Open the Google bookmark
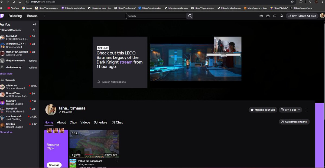325x168 pixels. click(x=27, y=8)
